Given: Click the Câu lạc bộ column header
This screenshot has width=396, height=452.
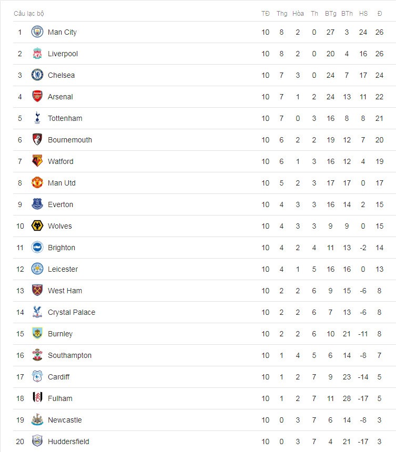Looking at the screenshot, I should [x=29, y=14].
